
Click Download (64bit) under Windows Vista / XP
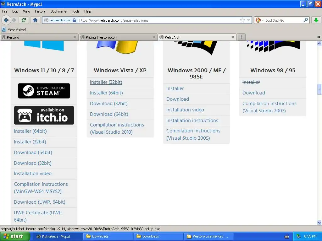pyautogui.click(x=109, y=114)
